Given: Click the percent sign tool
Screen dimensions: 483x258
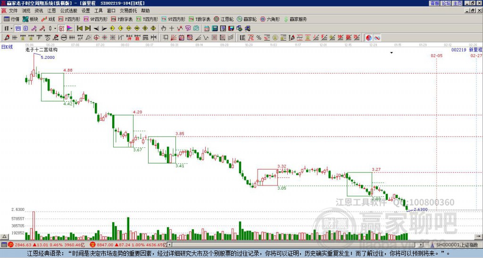Looking at the screenshot, I should (259, 38).
